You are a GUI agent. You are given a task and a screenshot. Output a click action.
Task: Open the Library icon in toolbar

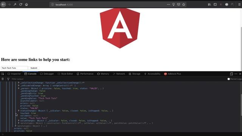(209, 5)
